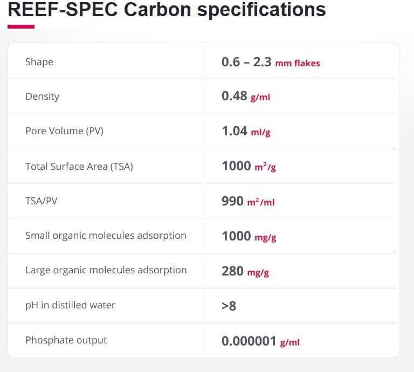Select the Phosphate output row label
The image size is (414, 372).
pyautogui.click(x=66, y=340)
